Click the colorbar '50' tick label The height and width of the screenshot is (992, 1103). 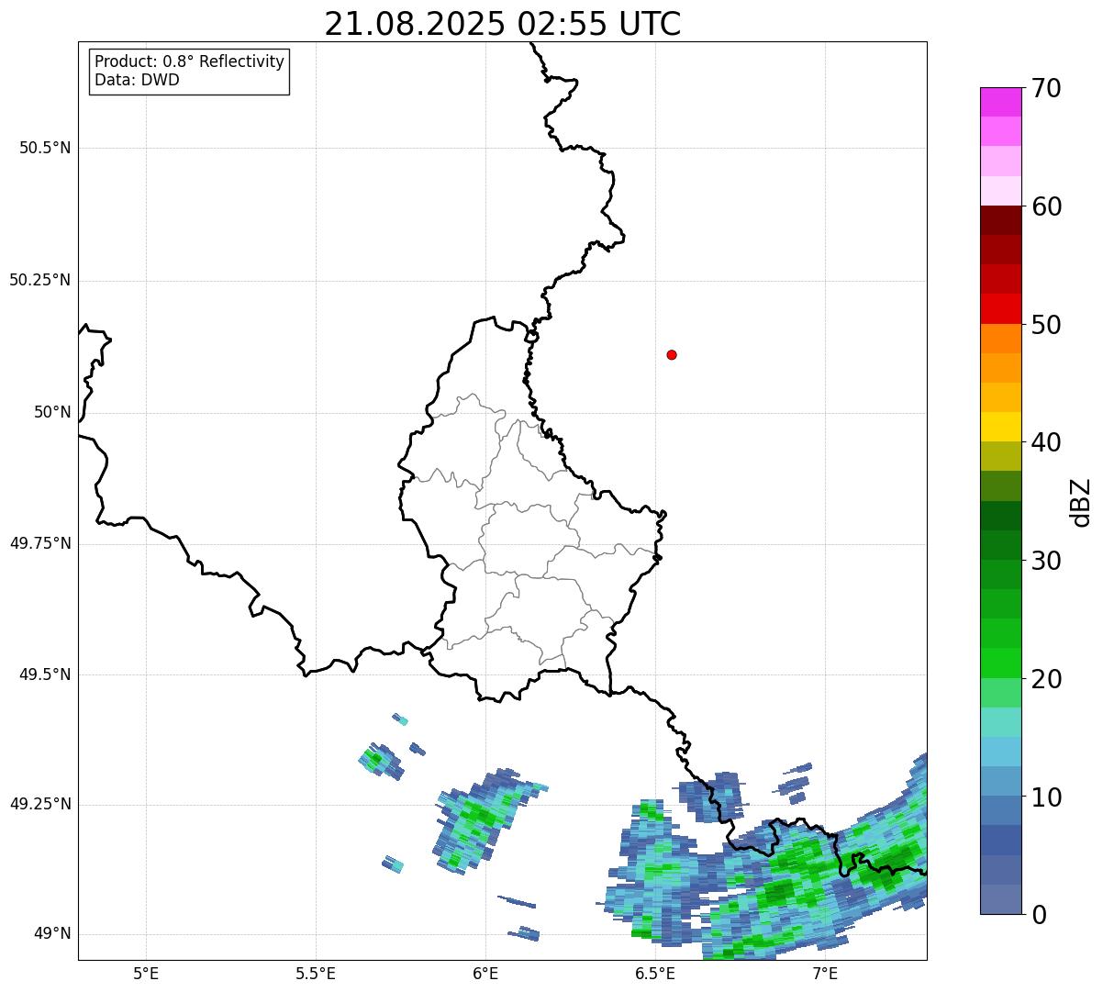tap(1046, 325)
